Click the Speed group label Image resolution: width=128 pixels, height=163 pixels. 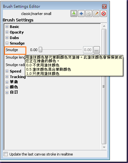click(16, 71)
